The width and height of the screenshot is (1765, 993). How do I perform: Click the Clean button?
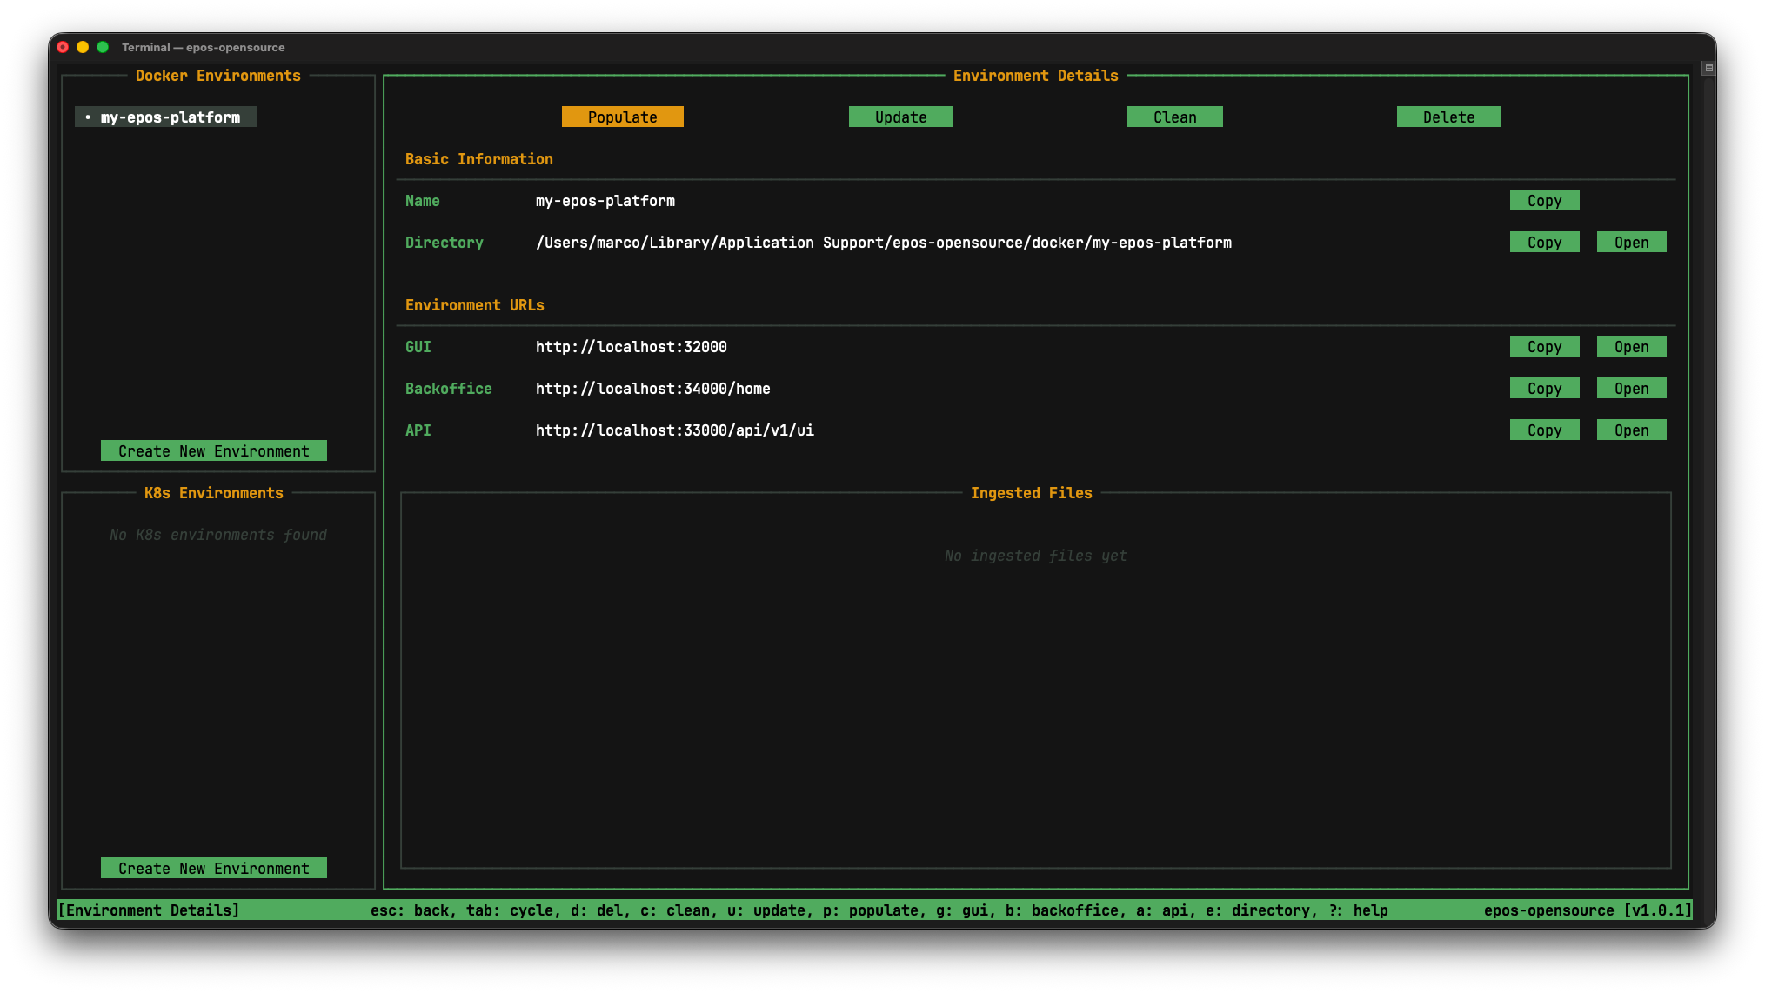tap(1174, 117)
